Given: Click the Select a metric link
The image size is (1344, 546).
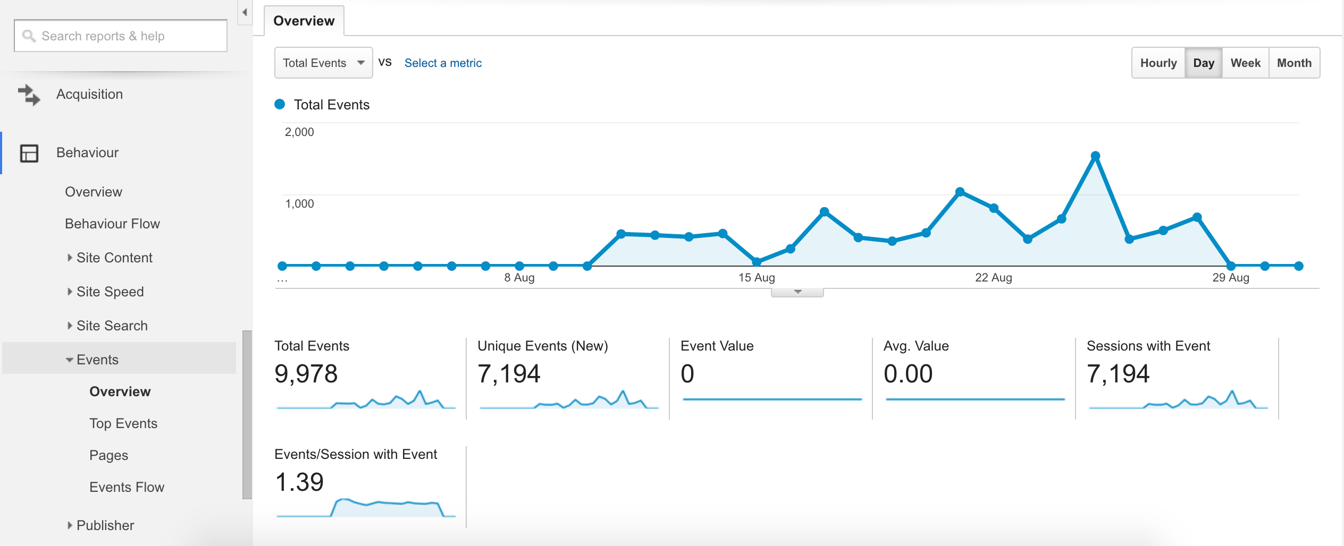Looking at the screenshot, I should point(443,63).
